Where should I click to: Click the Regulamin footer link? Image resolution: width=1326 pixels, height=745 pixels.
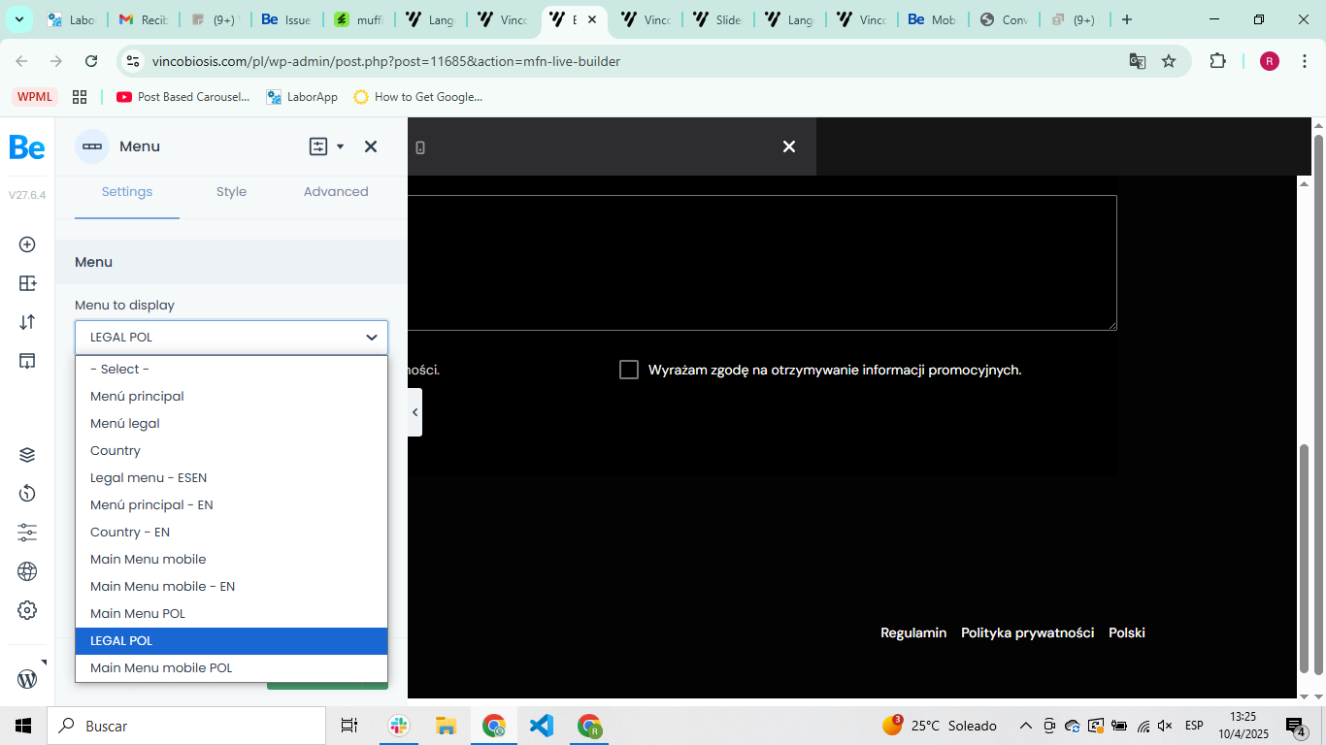click(912, 632)
